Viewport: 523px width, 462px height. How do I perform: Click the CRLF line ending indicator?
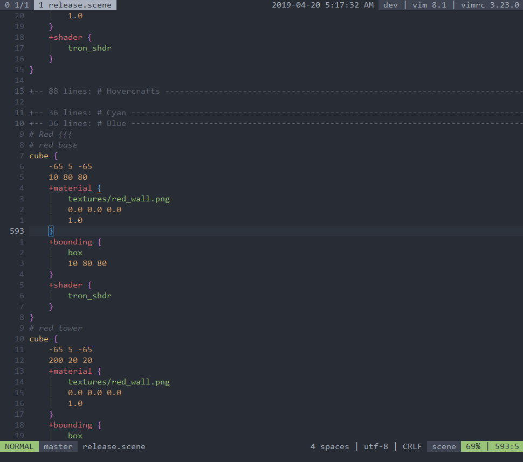pos(412,446)
